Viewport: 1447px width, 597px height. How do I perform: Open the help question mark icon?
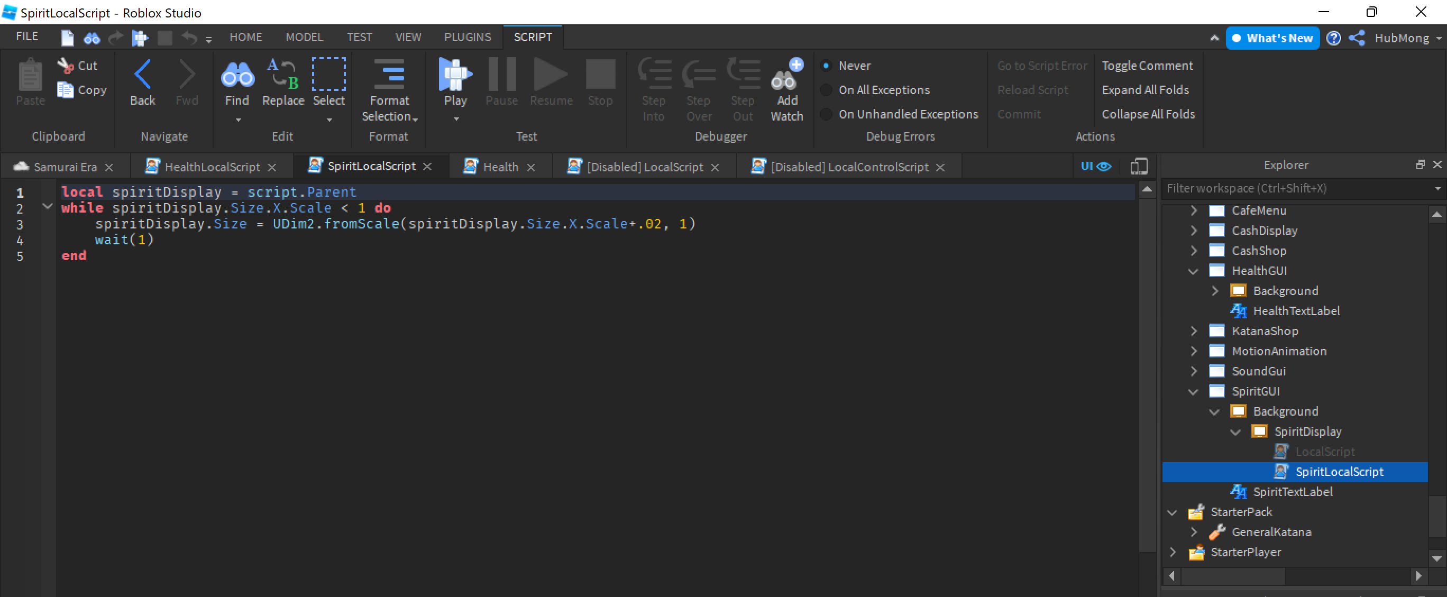click(x=1333, y=38)
